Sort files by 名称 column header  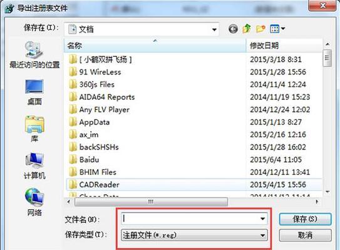pos(155,46)
